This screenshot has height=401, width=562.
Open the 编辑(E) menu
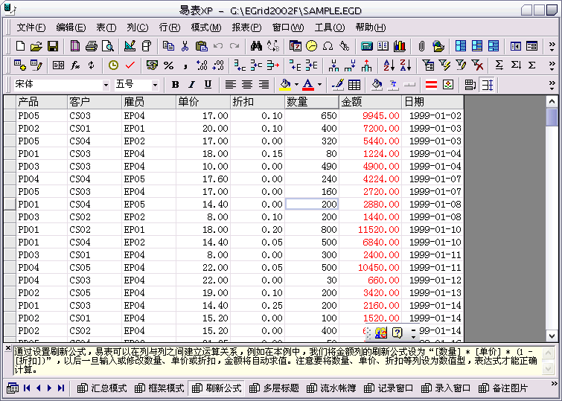point(71,28)
